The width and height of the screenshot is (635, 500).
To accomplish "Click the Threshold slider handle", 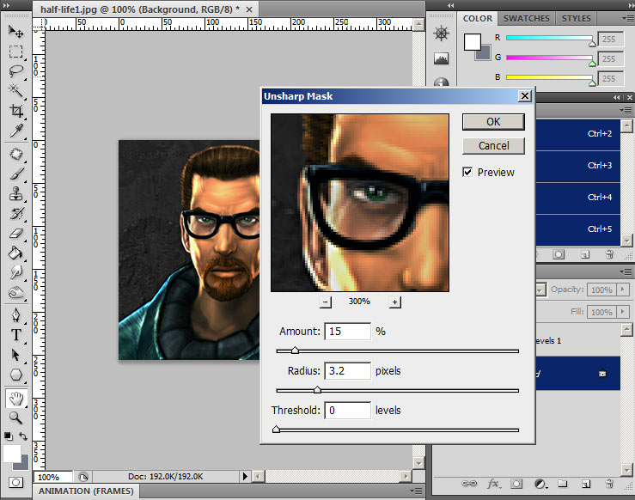I will pos(276,430).
